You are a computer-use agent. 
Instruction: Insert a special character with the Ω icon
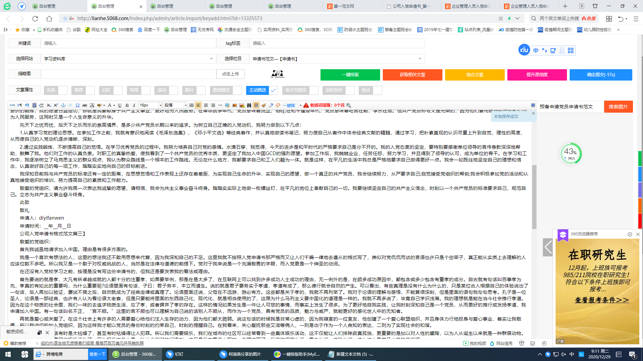77,105
